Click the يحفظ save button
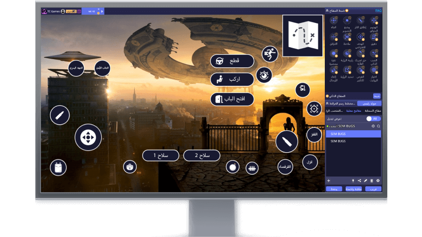 point(334,189)
